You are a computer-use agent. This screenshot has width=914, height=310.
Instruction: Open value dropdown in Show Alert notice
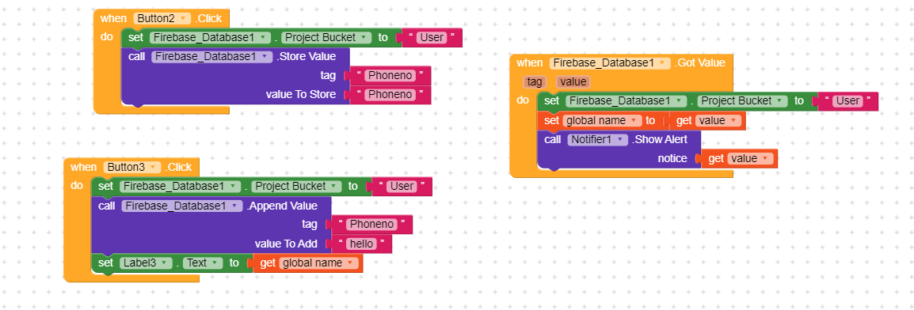750,158
